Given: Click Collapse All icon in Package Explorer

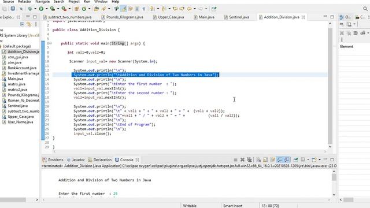Looking at the screenshot, I should tap(22, 24).
